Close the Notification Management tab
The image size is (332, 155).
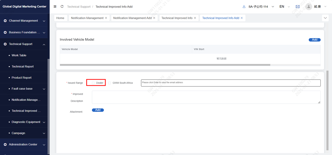tap(106, 18)
